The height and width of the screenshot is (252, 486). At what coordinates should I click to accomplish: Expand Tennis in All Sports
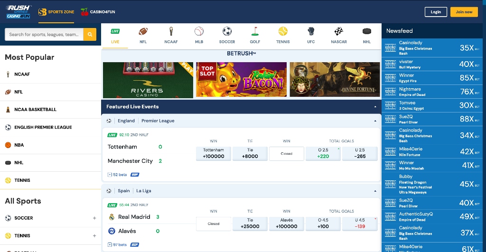tap(94, 236)
